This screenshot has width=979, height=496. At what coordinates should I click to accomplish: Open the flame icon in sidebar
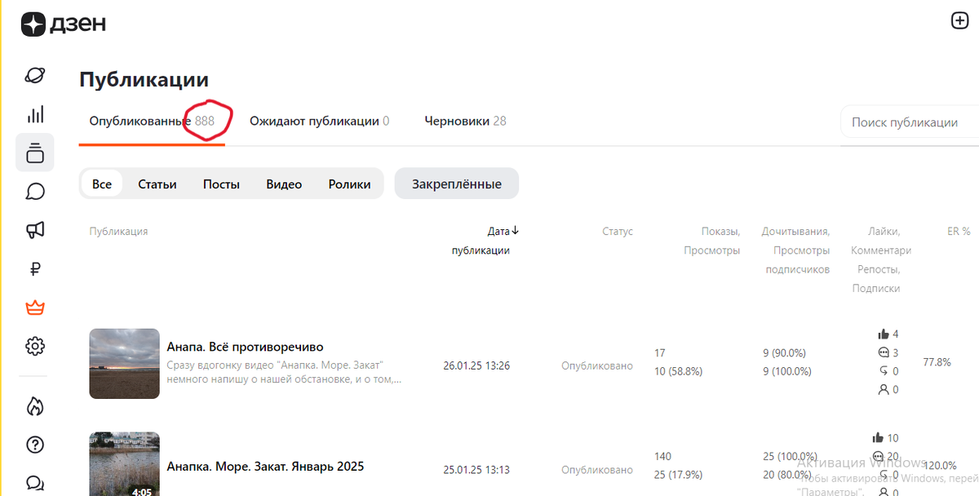[x=35, y=405]
